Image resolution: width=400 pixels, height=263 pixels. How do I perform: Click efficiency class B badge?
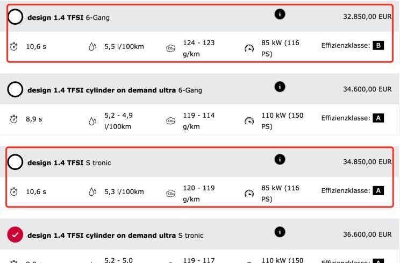point(378,45)
